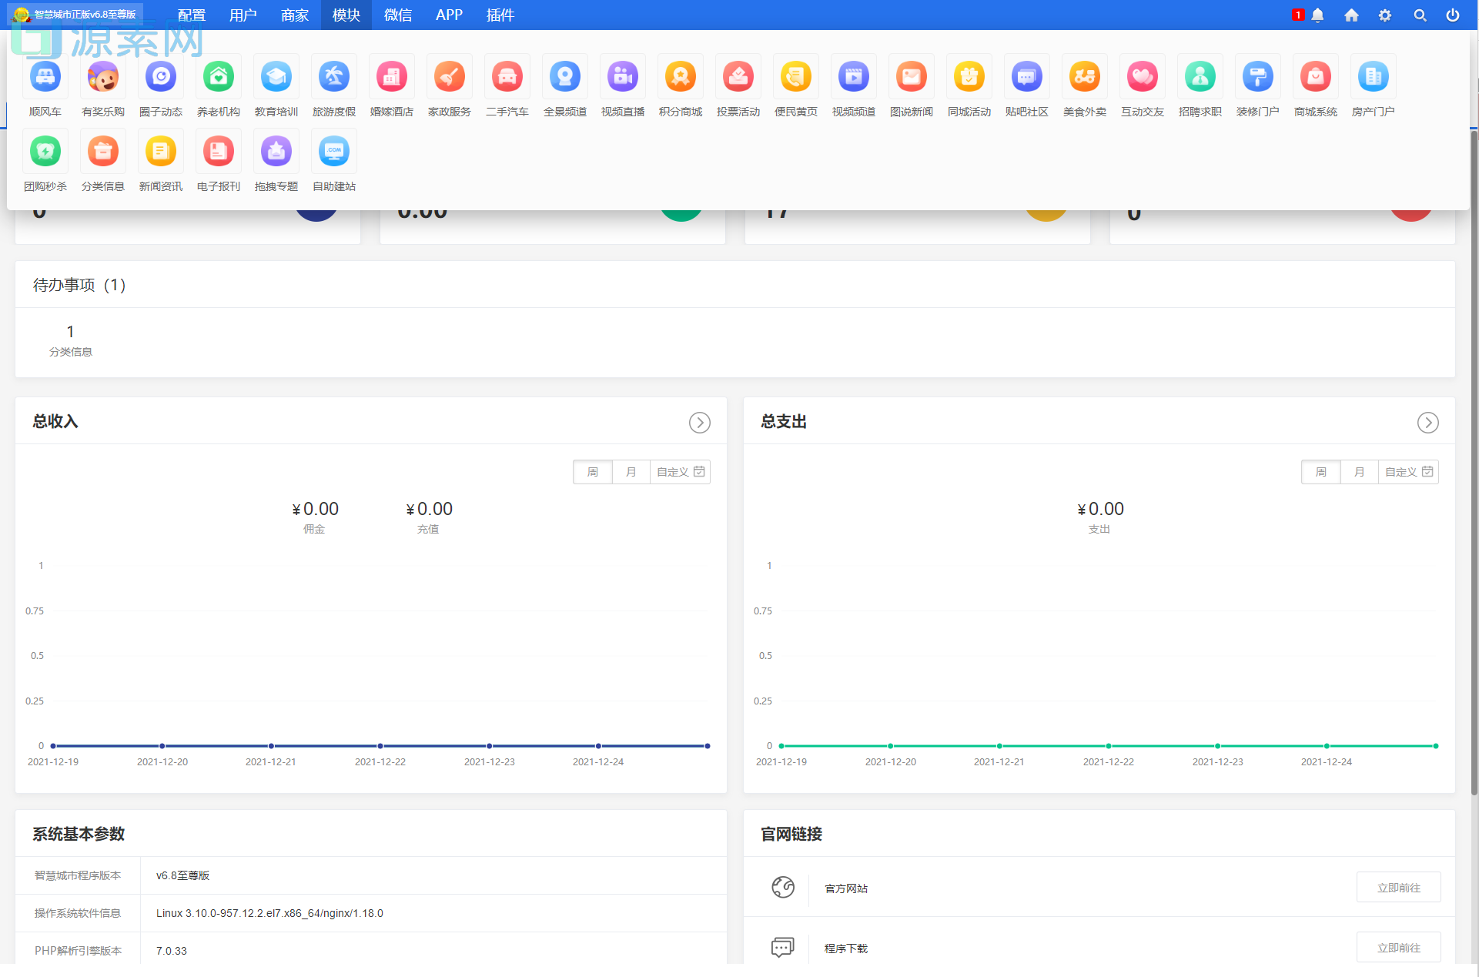The width and height of the screenshot is (1479, 977).
Task: Select the 模块 menu in top navigation
Action: [346, 15]
